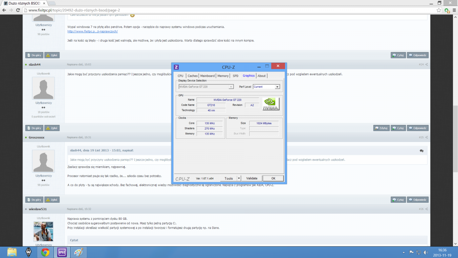Click the CPU-Z taskbar icon
Image resolution: width=458 pixels, height=258 pixels.
pyautogui.click(x=62, y=252)
